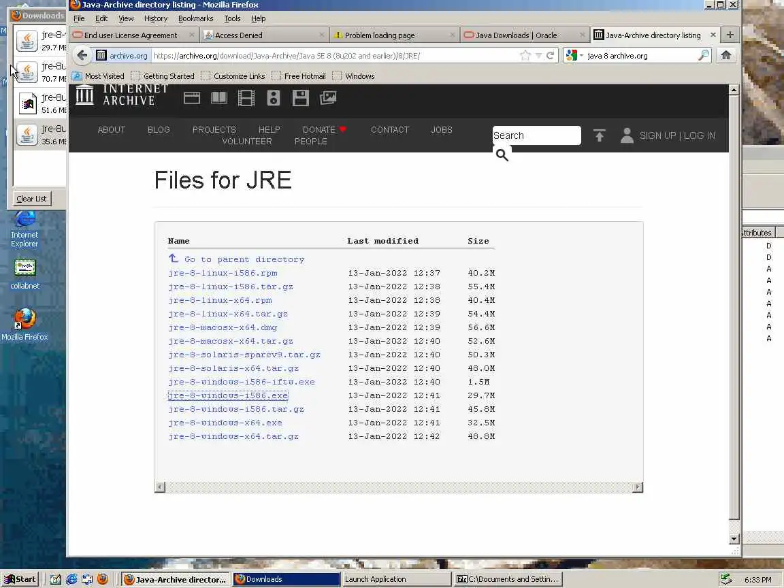The height and width of the screenshot is (588, 784).
Task: Select the 29.7 MB download in Downloads window
Action: (40, 41)
